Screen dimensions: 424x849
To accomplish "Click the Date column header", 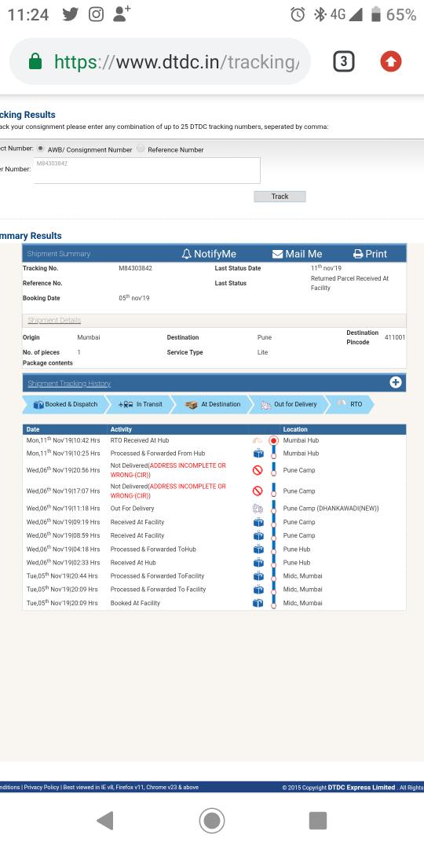I will click(33, 429).
